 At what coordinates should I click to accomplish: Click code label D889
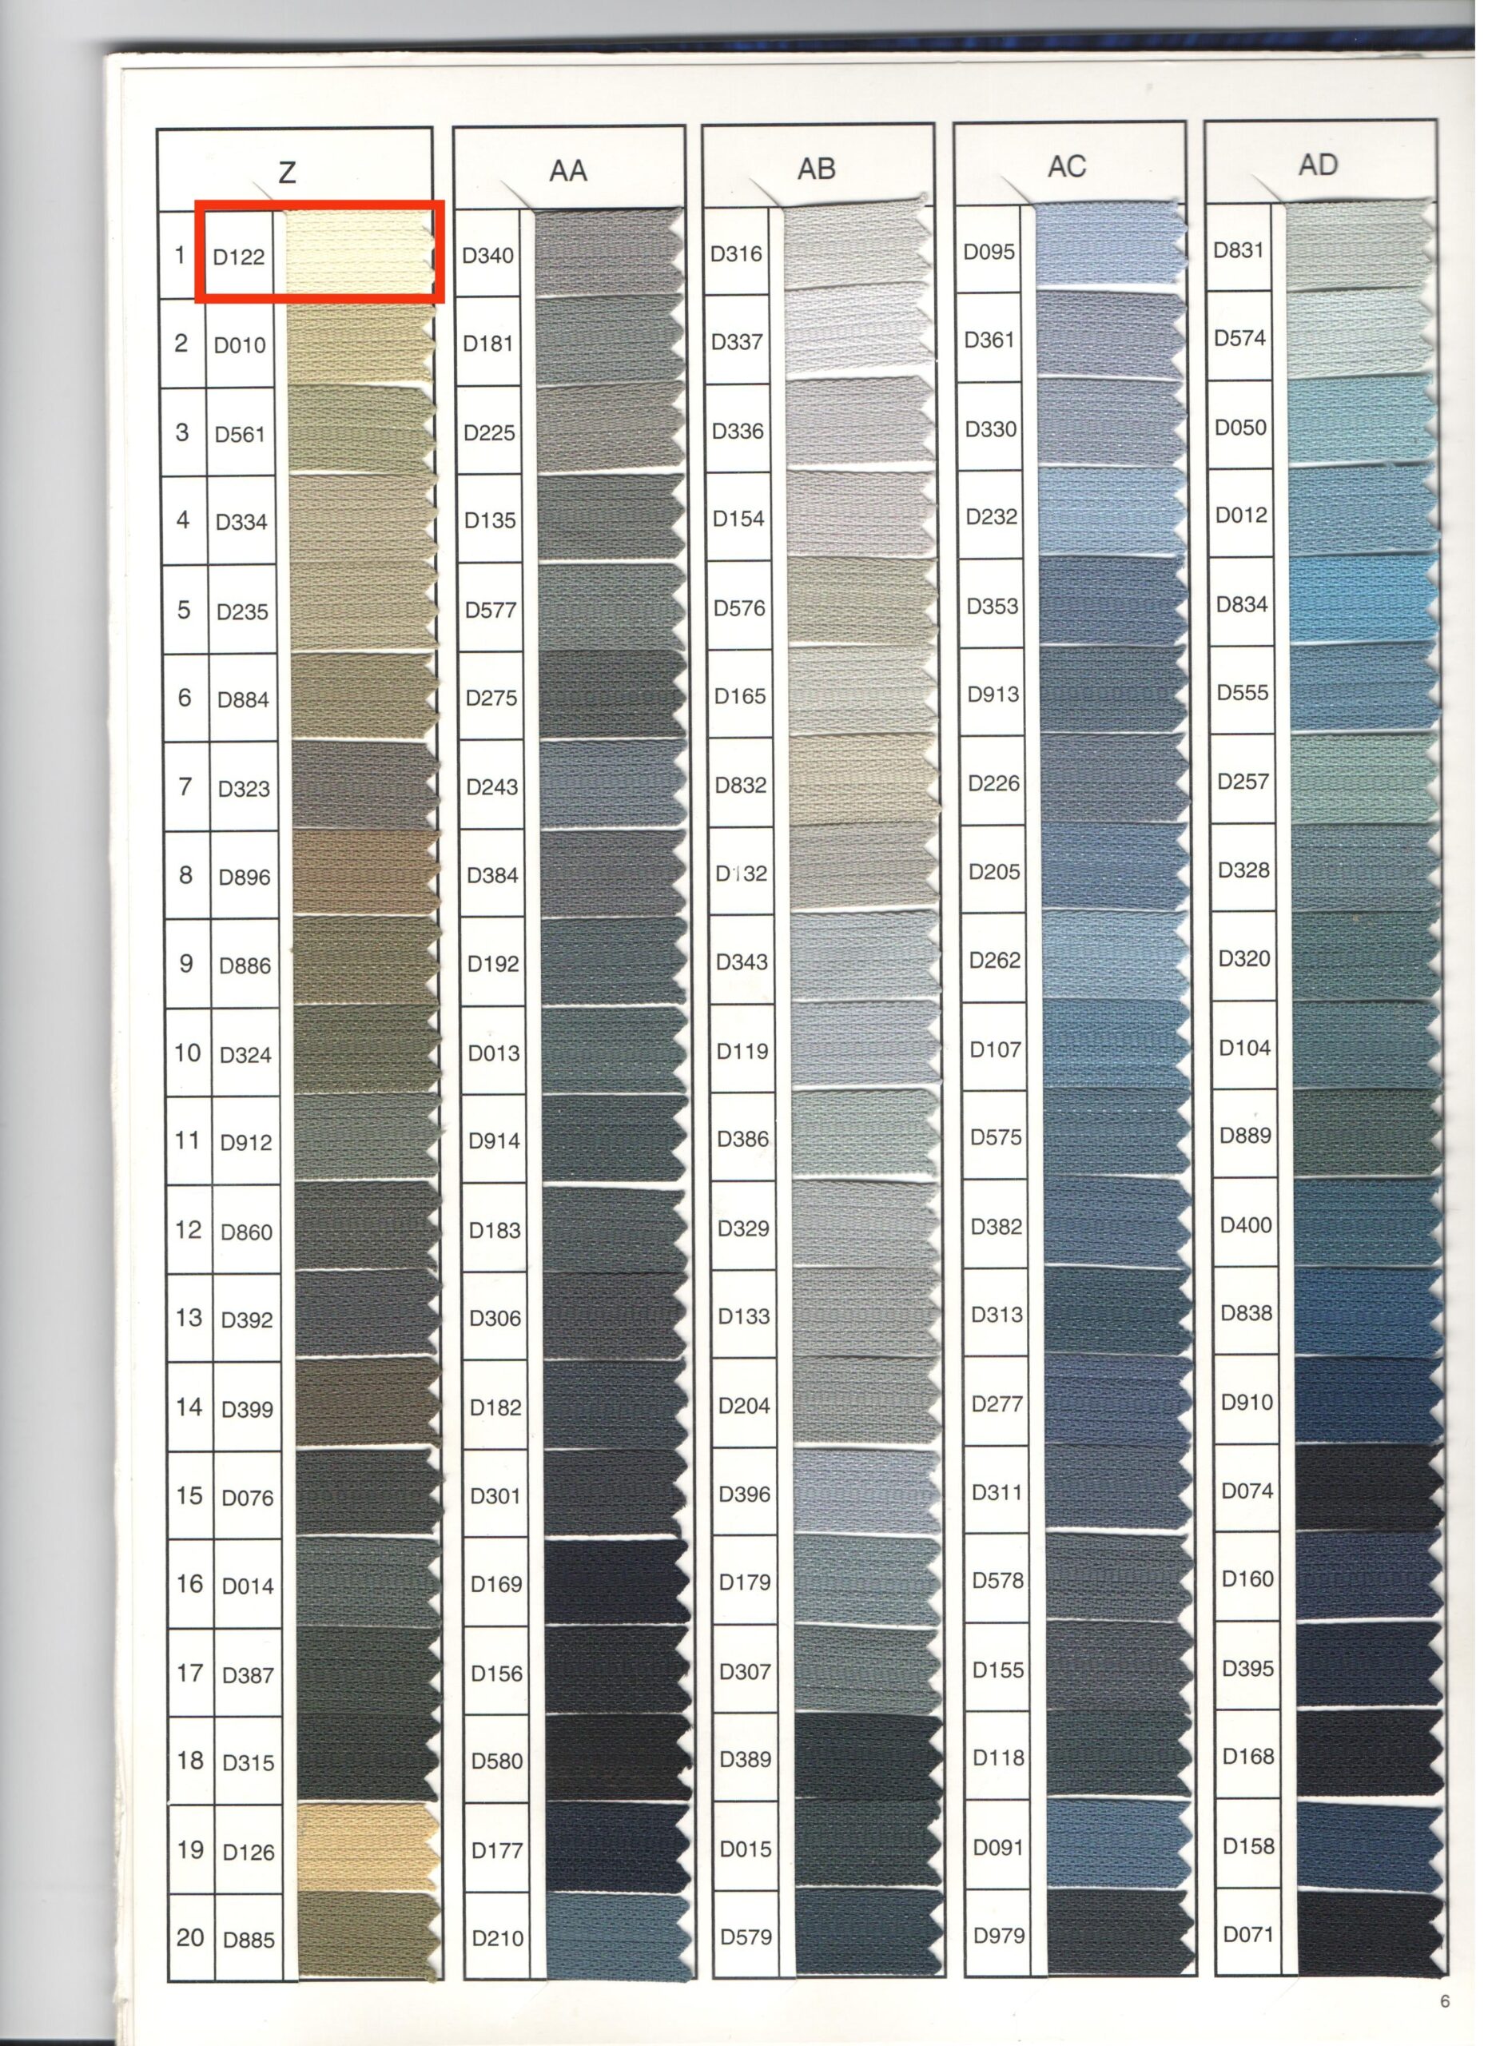1245,1135
